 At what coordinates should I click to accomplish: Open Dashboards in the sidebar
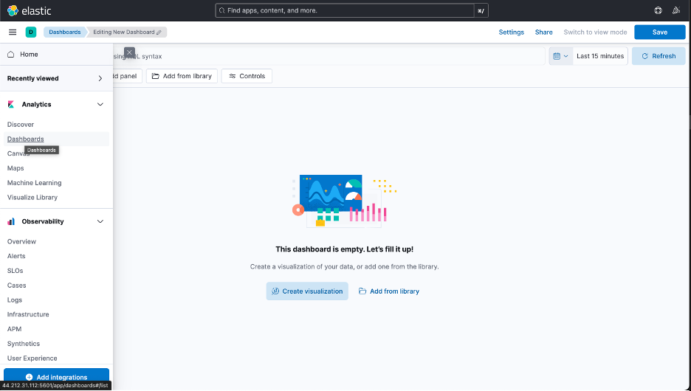point(26,139)
